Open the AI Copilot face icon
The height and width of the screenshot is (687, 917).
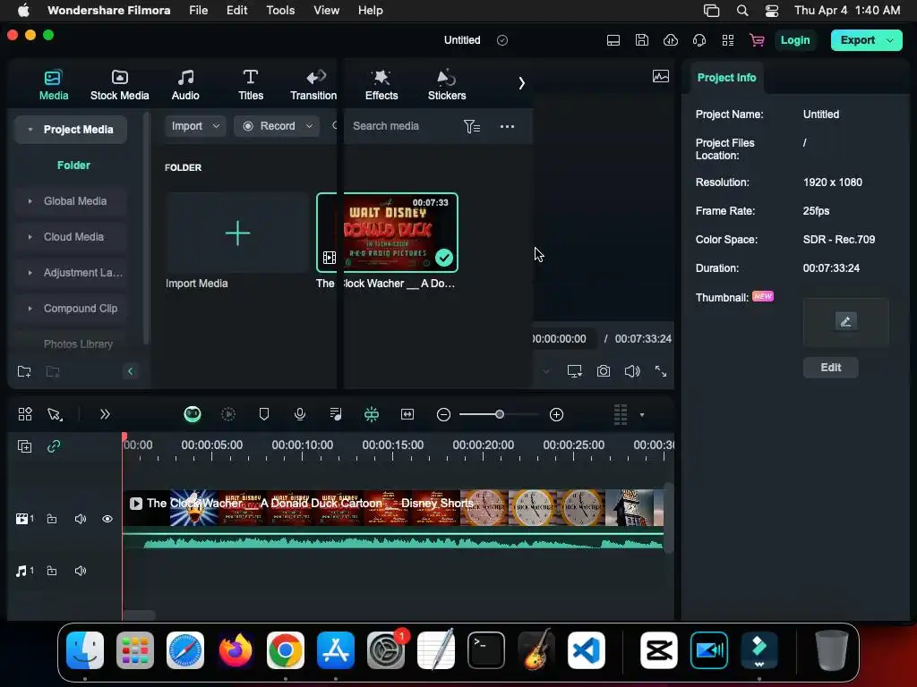193,414
